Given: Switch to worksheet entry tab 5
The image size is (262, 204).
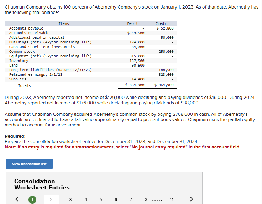Looking at the screenshot, I should 101,199.
